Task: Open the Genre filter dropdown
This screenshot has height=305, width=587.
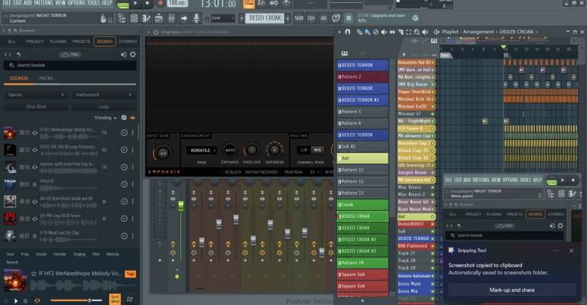Action: coord(36,95)
